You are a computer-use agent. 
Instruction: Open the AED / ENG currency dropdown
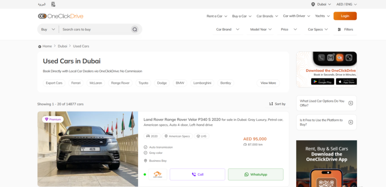[347, 4]
